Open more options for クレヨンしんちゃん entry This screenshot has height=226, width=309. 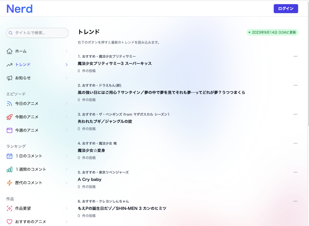pos(295,201)
